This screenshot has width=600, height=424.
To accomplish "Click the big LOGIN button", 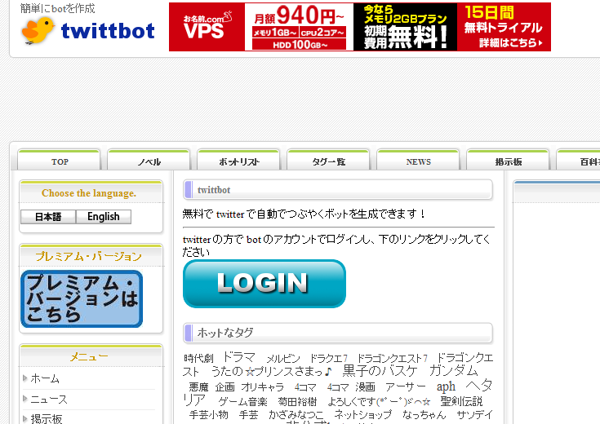I will click(x=264, y=284).
